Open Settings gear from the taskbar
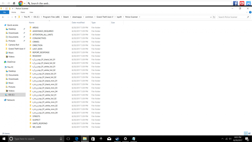 click(x=125, y=139)
